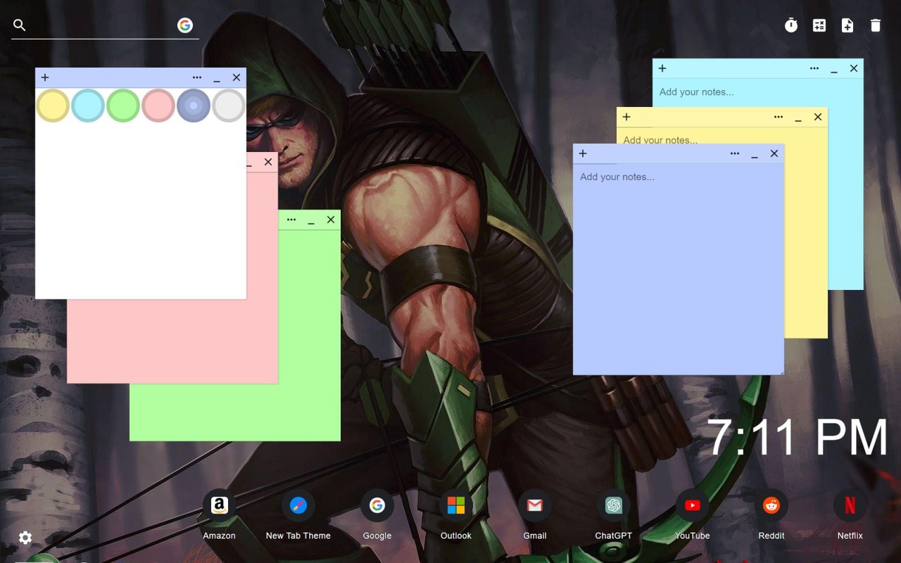Open the YouTube shortcut

pyautogui.click(x=693, y=505)
